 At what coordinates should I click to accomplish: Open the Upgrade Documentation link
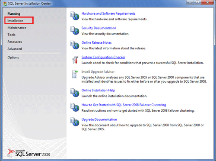point(99,119)
